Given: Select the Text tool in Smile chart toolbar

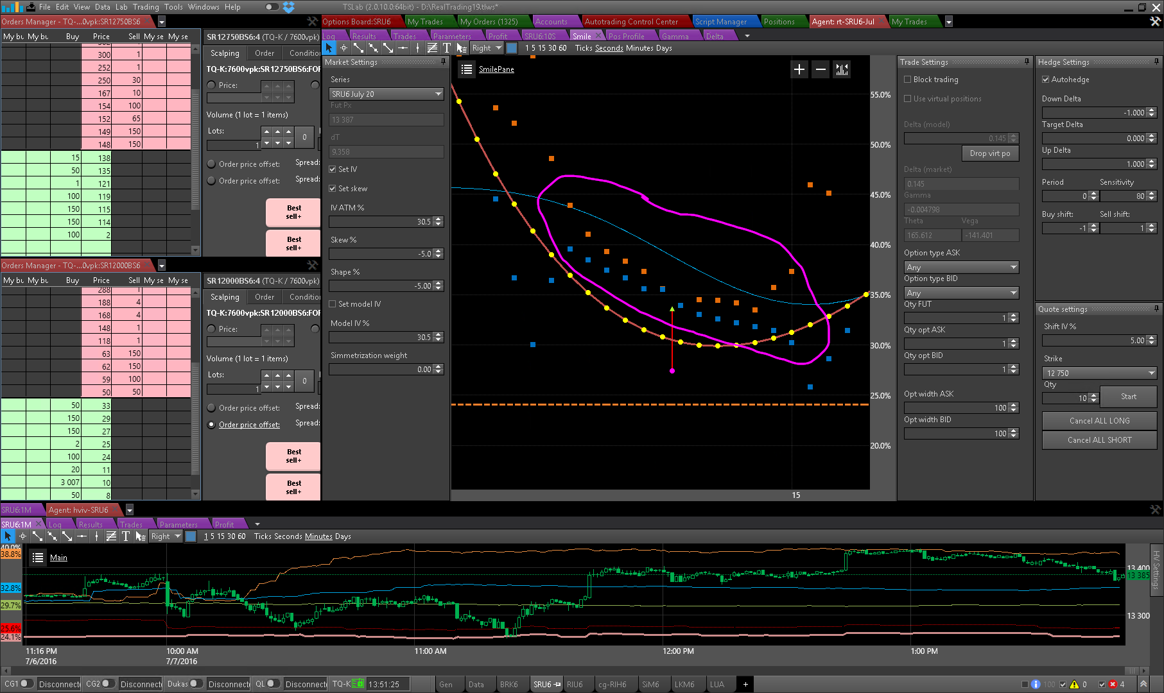Looking at the screenshot, I should (447, 48).
